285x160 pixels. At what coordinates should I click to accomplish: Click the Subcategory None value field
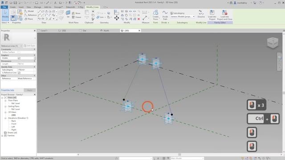[x=26, y=70]
